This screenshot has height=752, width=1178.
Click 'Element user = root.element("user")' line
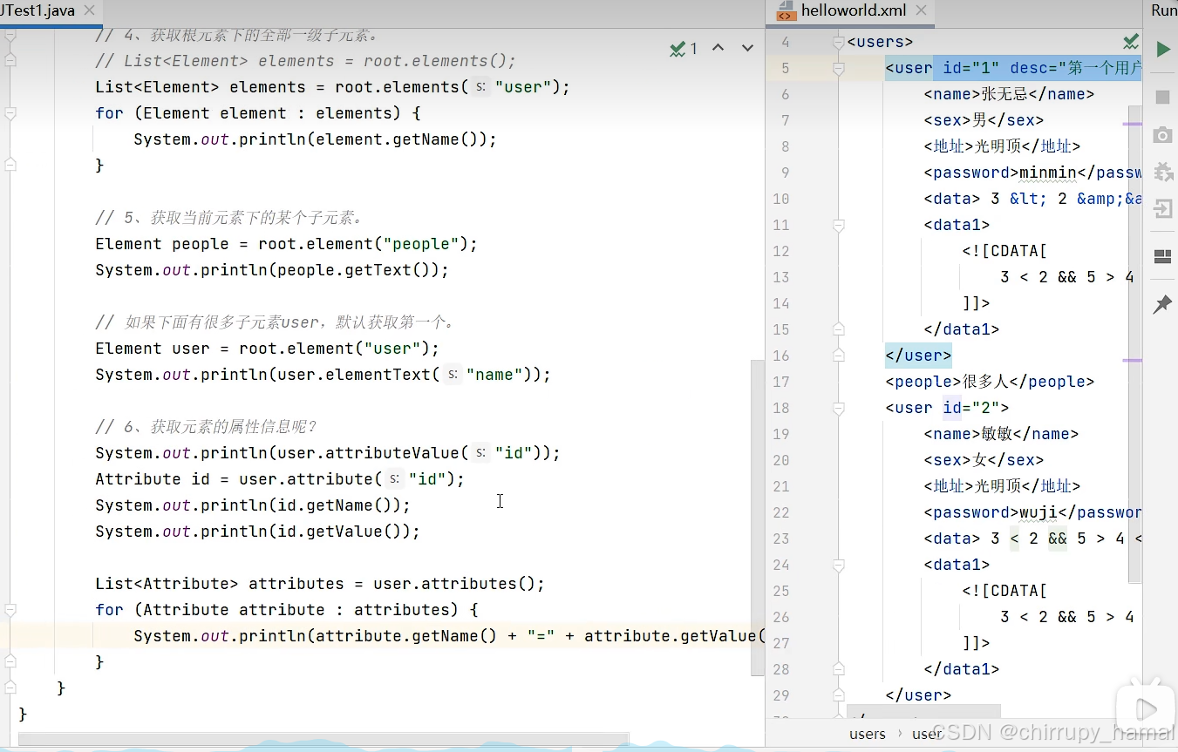268,349
